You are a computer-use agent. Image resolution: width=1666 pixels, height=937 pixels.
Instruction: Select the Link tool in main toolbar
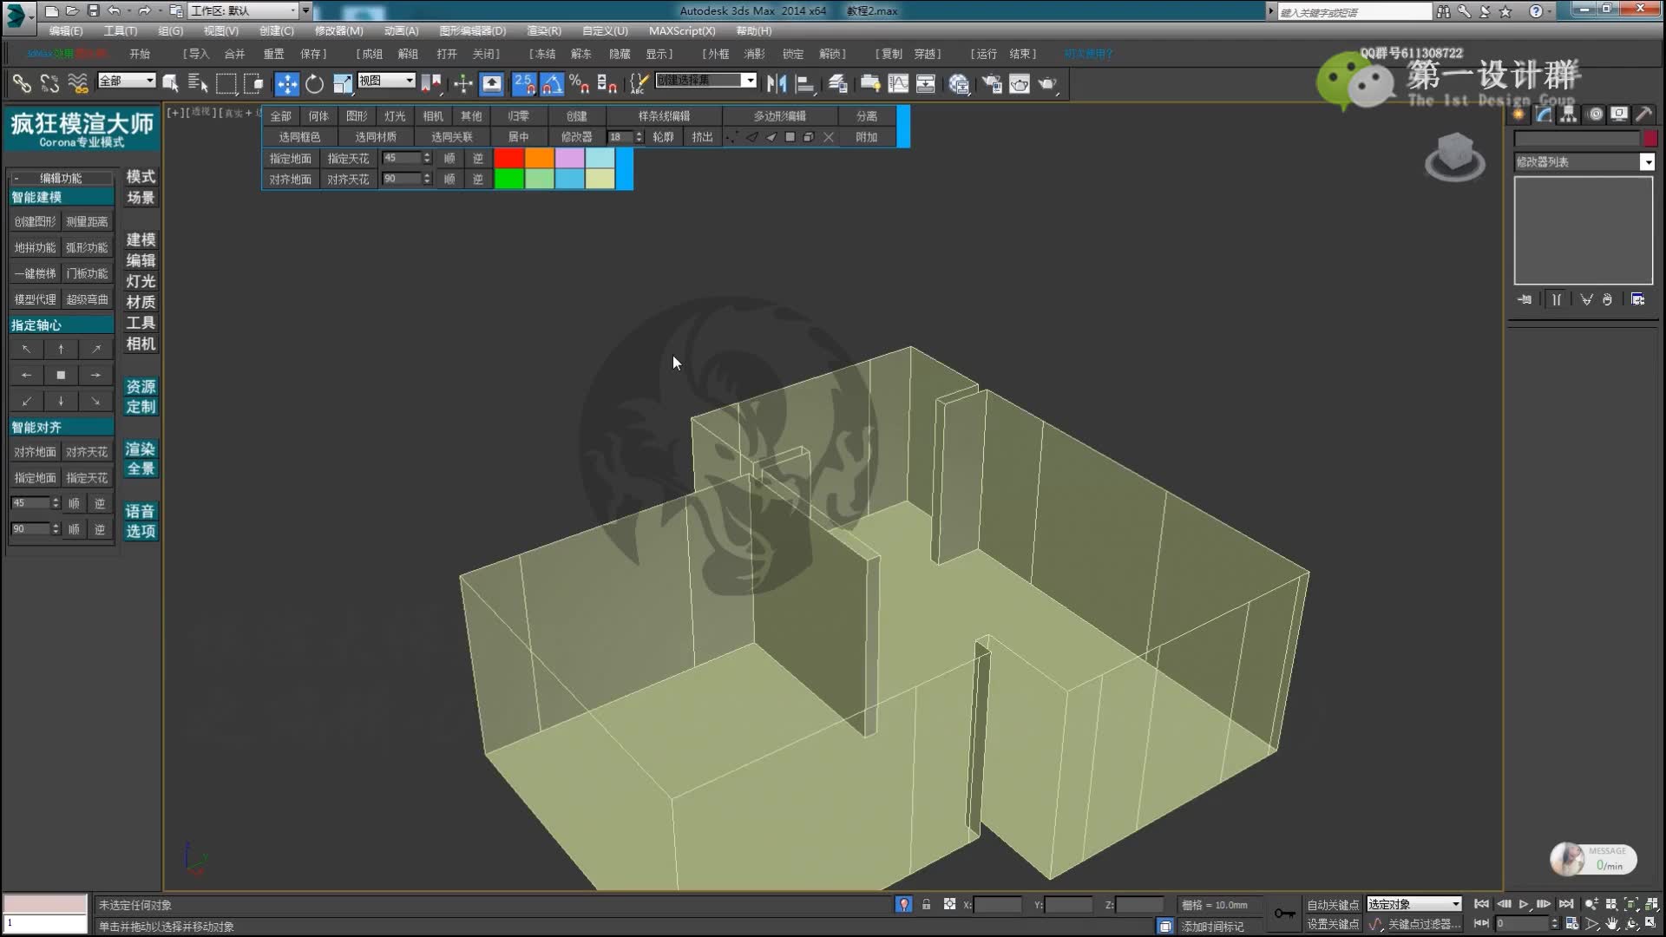coord(22,83)
